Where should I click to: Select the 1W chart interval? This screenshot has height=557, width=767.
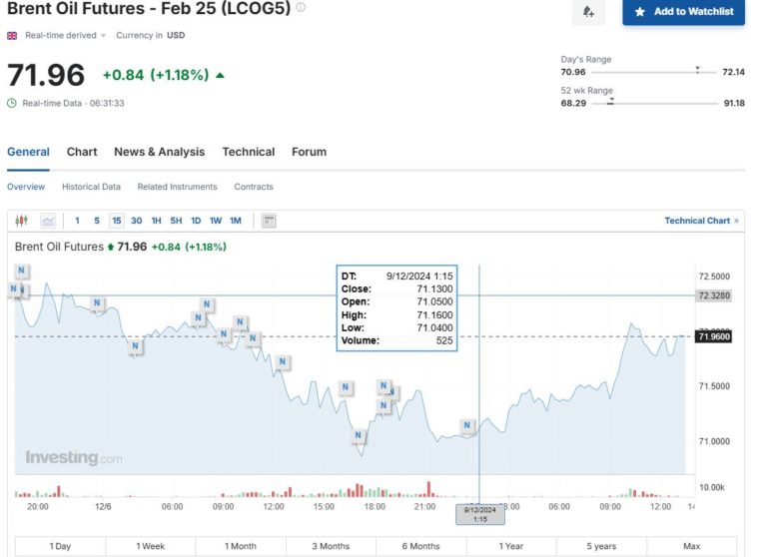click(216, 221)
